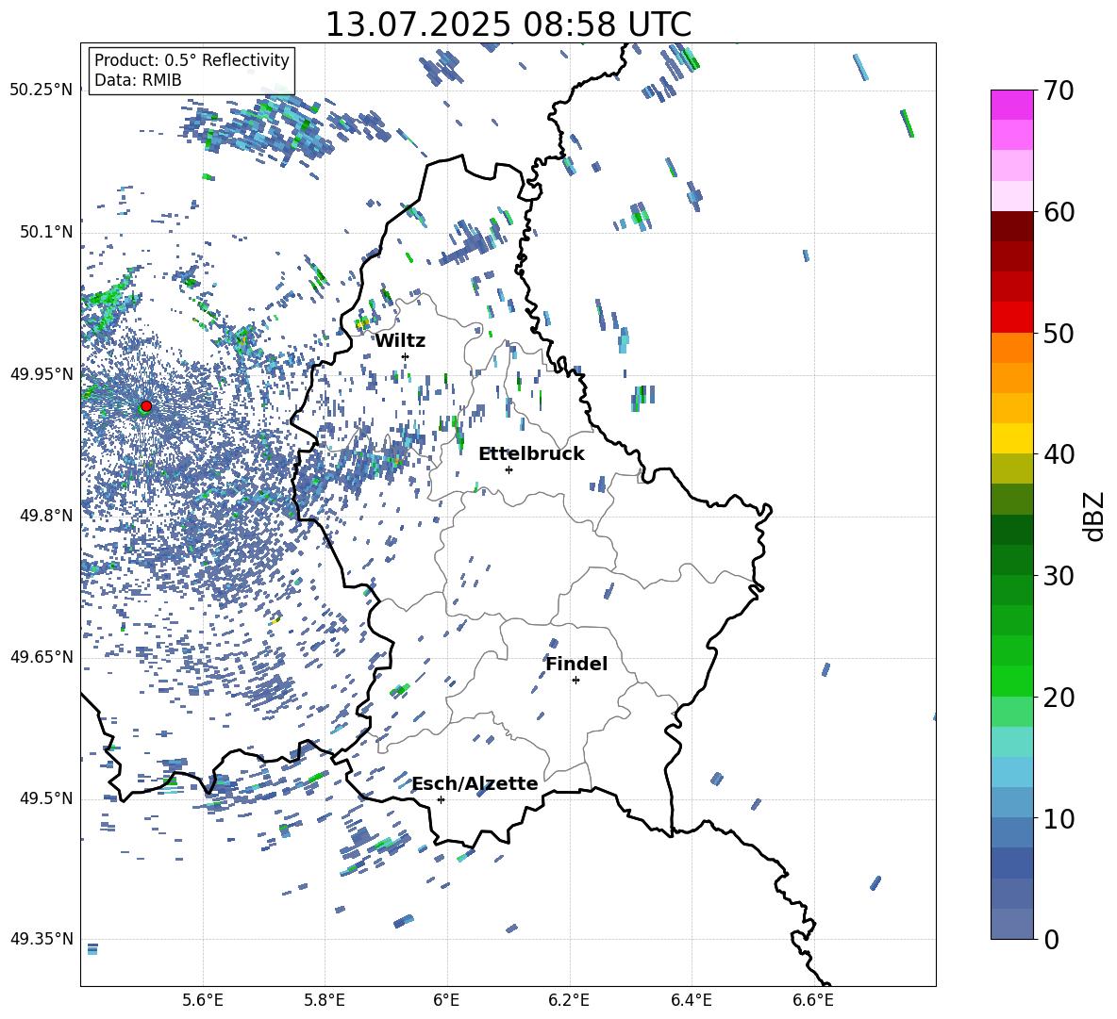The height and width of the screenshot is (1019, 1117).
Task: Click the bright green colorbar band above 20
Action: [x=1011, y=681]
